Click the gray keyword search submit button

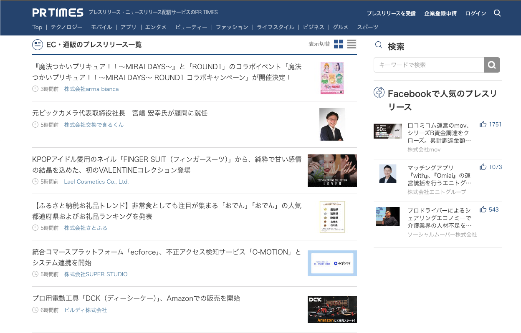[492, 65]
